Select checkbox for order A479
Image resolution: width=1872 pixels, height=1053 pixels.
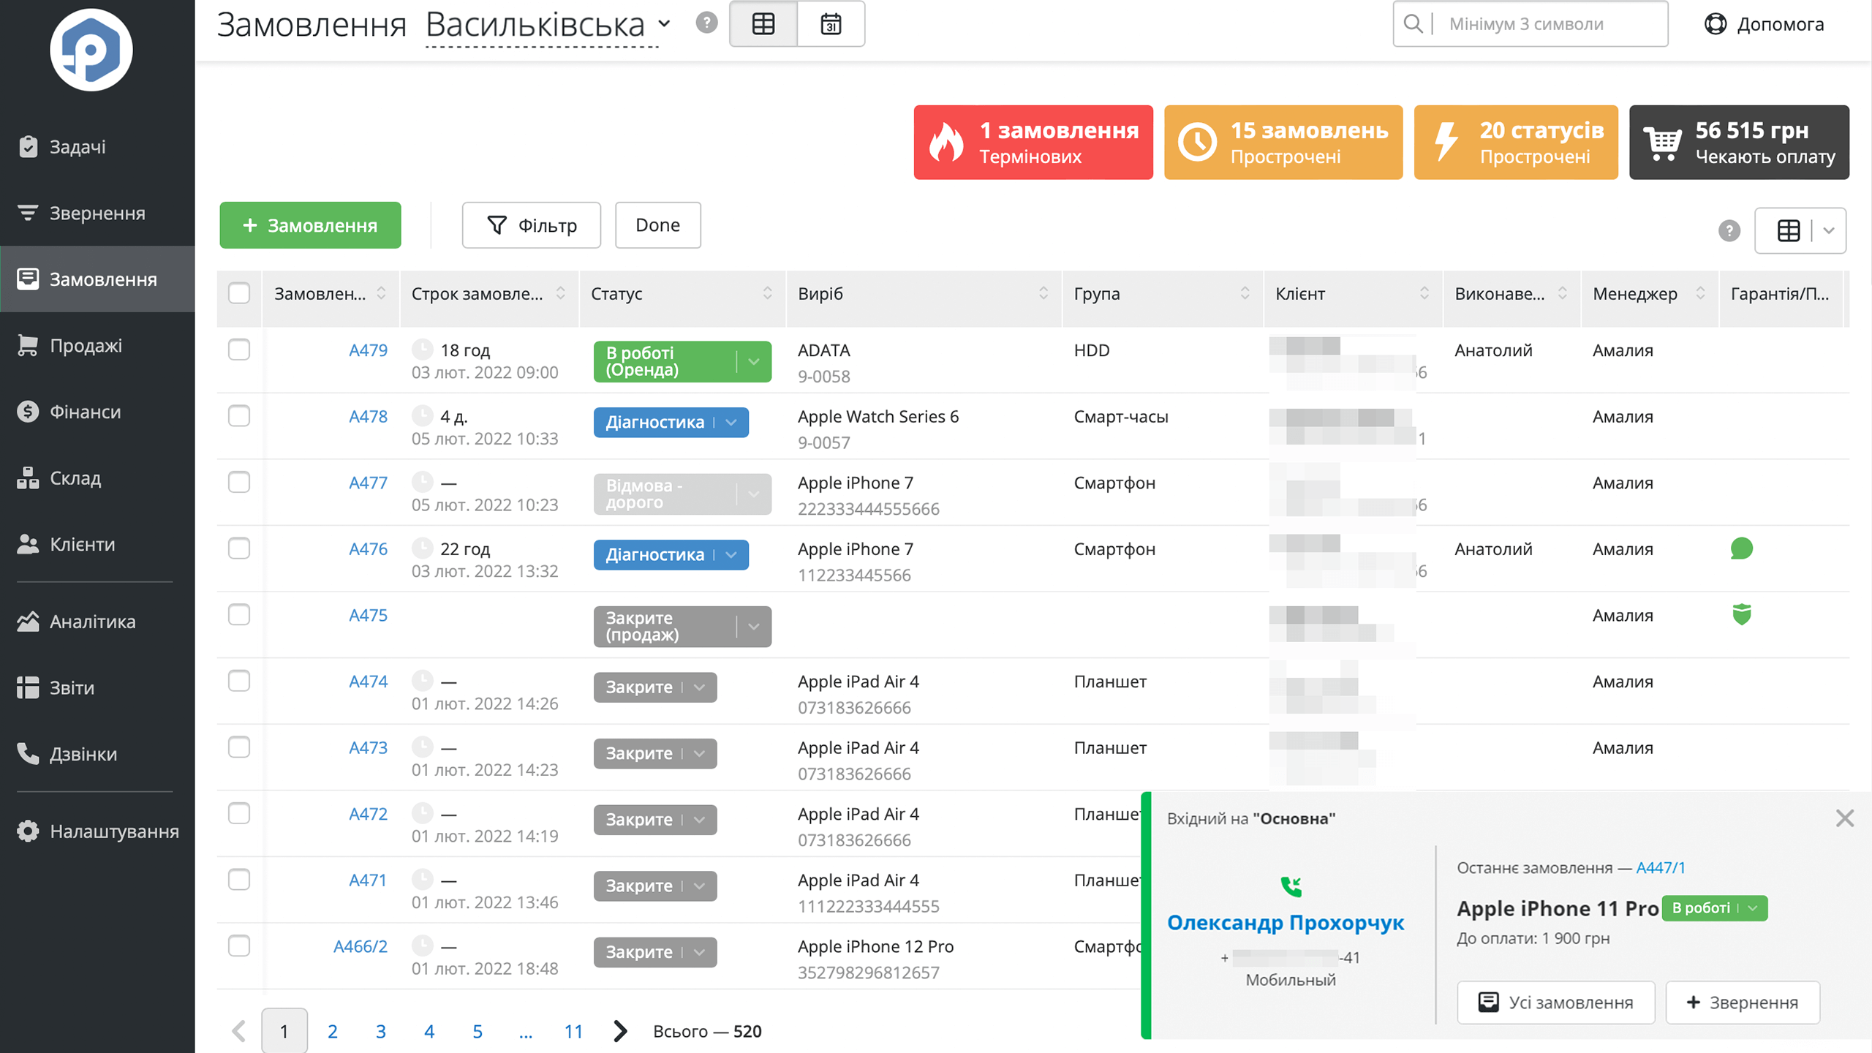point(239,350)
